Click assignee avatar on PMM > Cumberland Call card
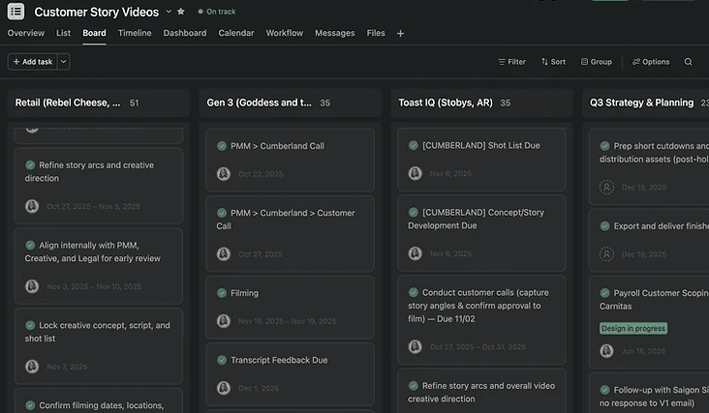 tap(224, 174)
